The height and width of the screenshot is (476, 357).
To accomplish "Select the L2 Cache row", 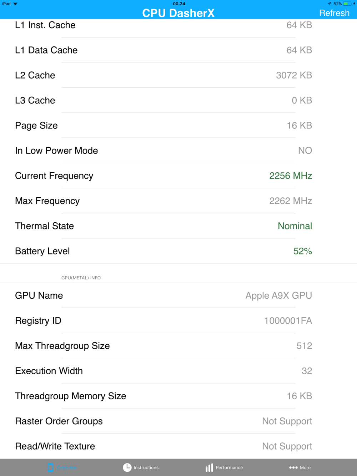I will [x=178, y=75].
